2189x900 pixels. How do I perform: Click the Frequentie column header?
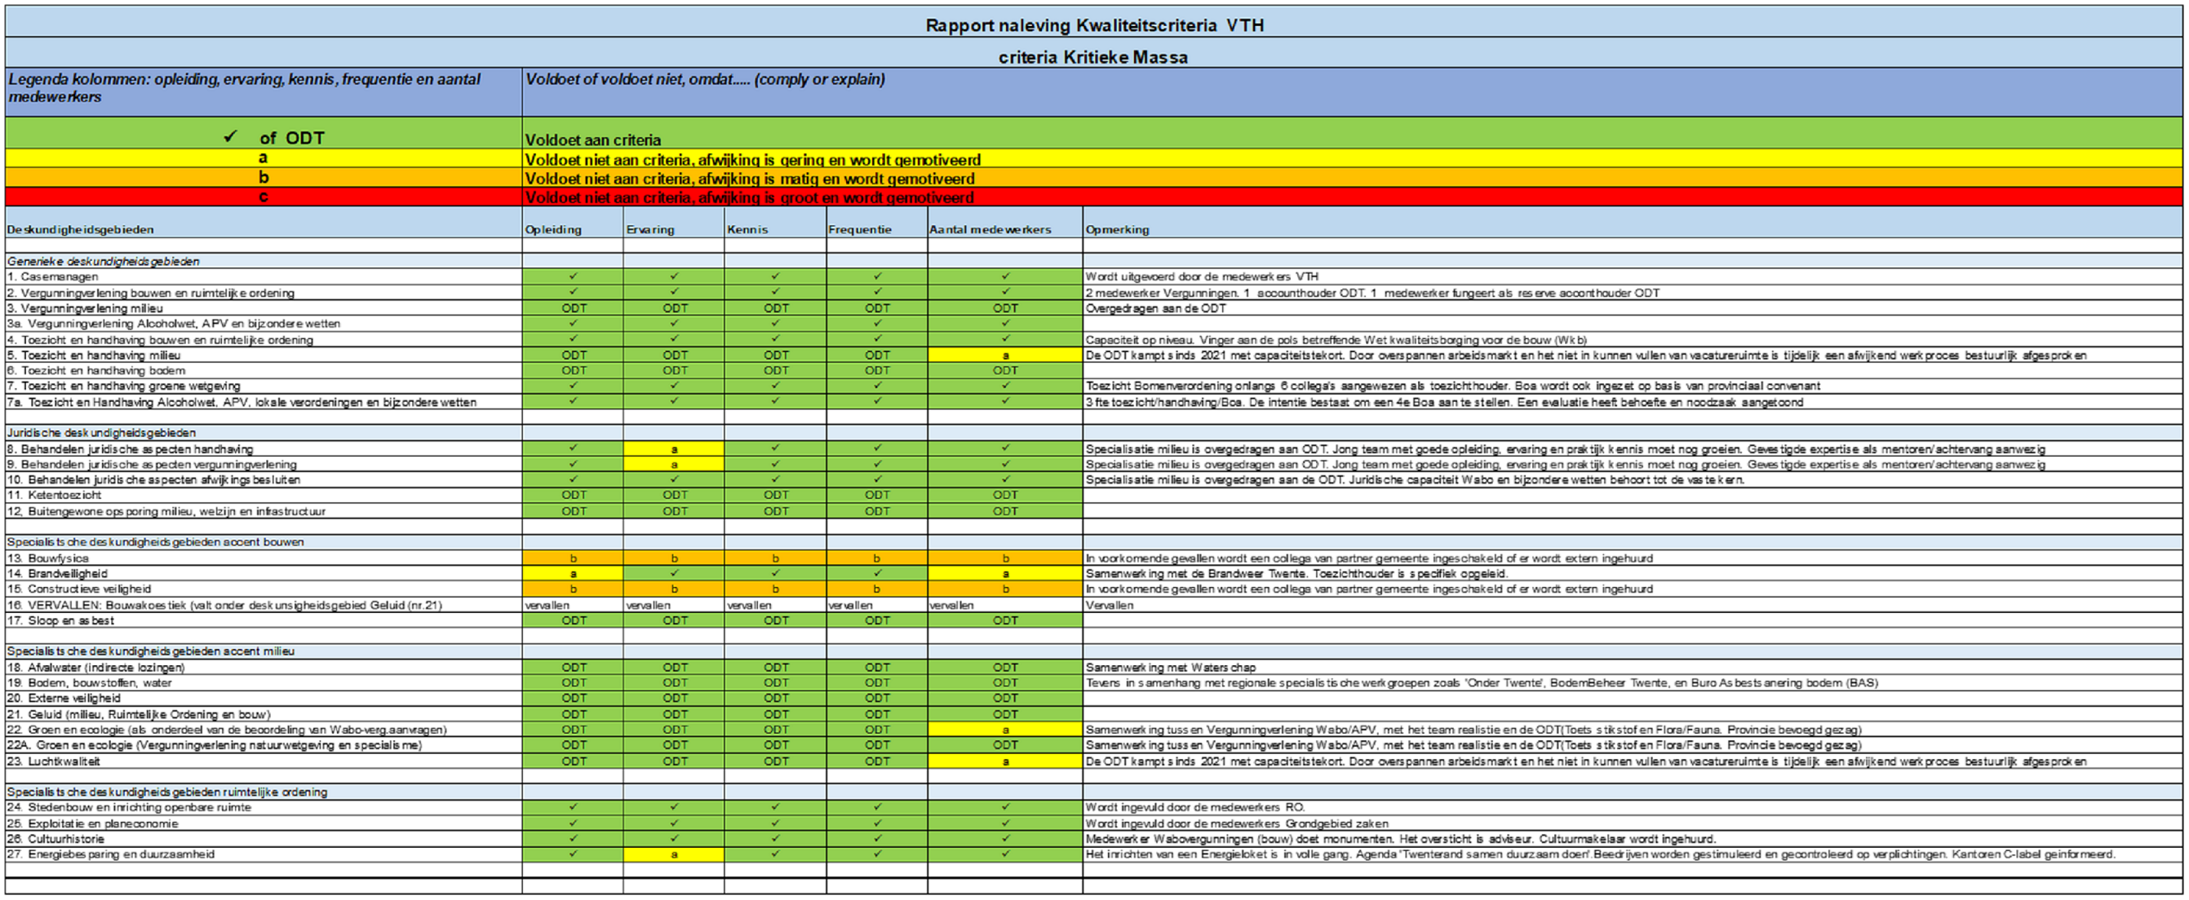[860, 229]
